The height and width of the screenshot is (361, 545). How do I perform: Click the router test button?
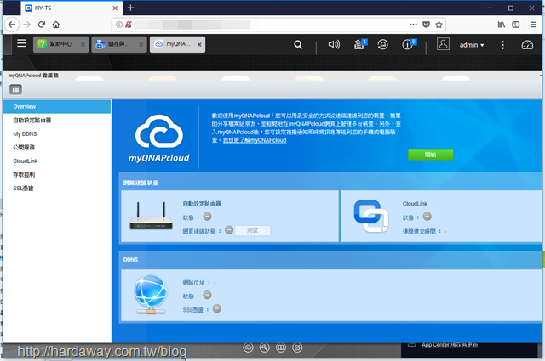point(252,230)
